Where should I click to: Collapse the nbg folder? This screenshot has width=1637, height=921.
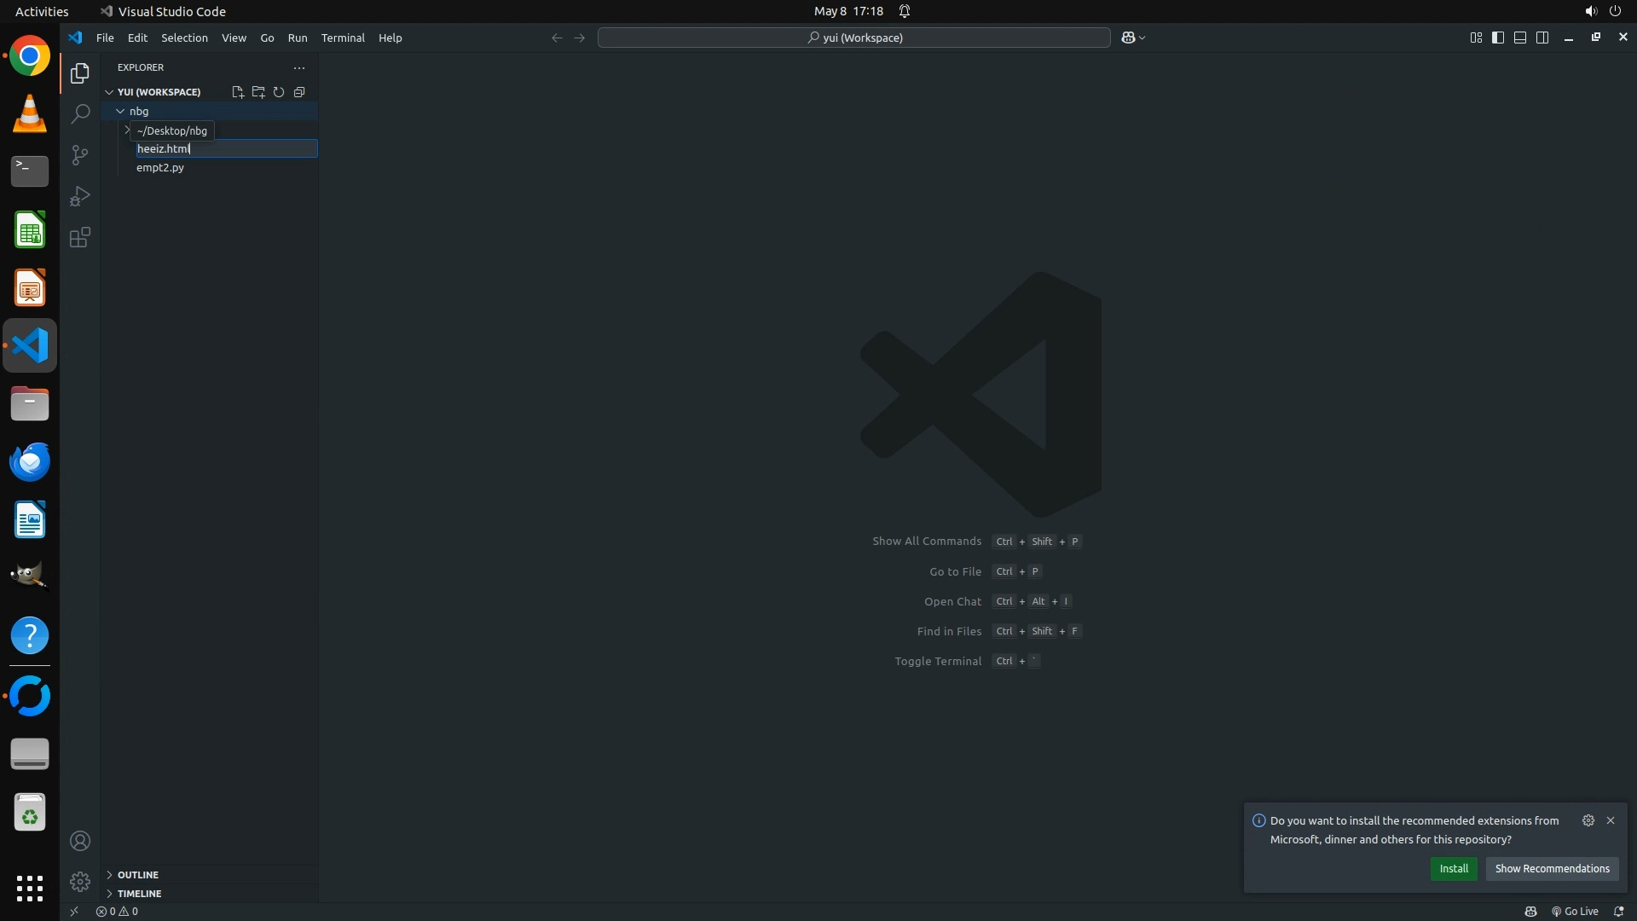tap(120, 112)
